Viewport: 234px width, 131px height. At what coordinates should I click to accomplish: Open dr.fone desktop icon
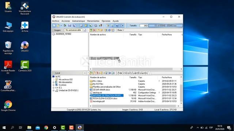[25, 27]
